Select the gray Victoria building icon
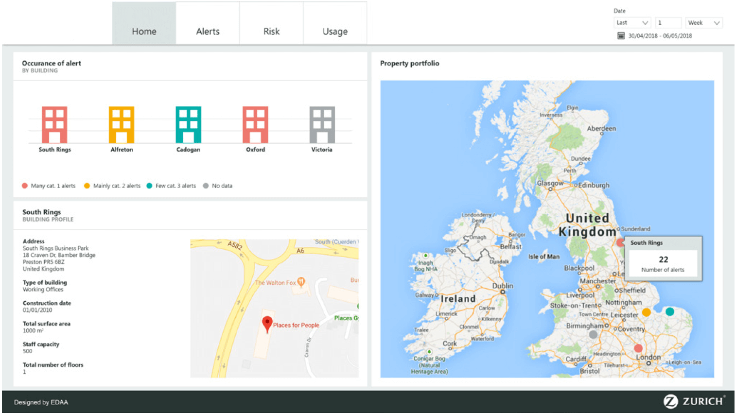 coord(322,124)
